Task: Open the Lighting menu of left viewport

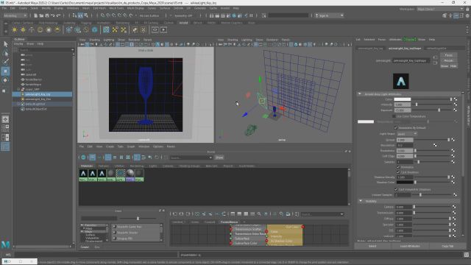Action: (109, 40)
